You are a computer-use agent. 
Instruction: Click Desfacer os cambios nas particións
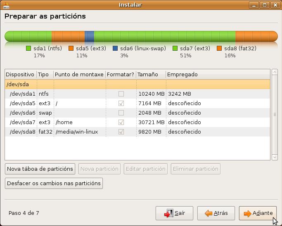[x=54, y=183]
